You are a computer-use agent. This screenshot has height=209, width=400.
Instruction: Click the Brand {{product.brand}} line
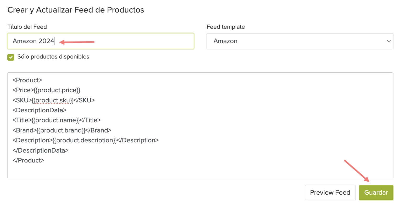62,130
